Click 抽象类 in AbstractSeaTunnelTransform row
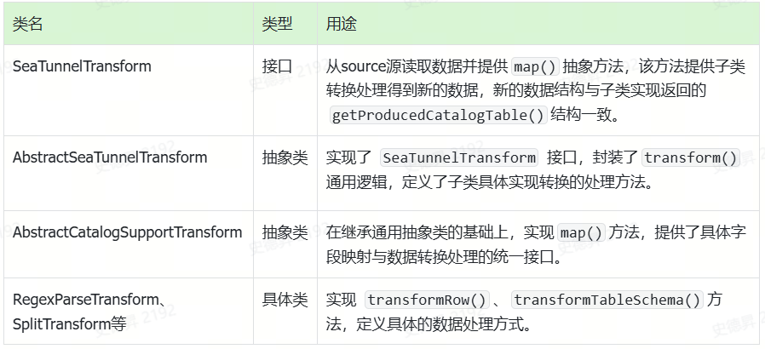The height and width of the screenshot is (349, 765). tap(285, 157)
